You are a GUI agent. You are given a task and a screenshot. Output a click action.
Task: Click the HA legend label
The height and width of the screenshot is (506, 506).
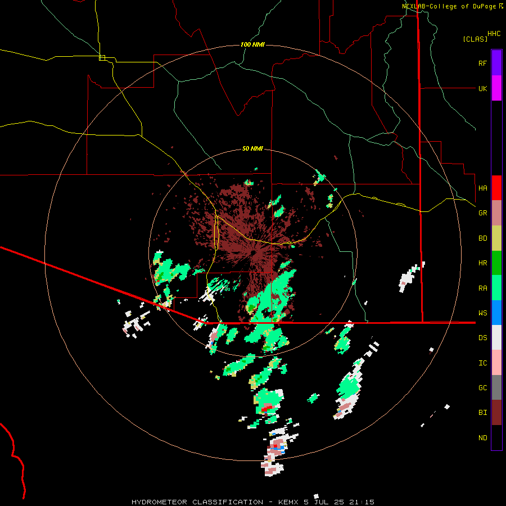tap(482, 188)
